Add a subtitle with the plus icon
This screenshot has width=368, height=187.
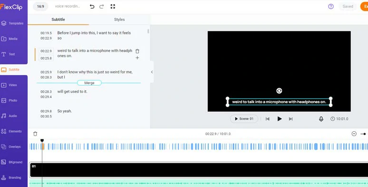[x=137, y=58]
